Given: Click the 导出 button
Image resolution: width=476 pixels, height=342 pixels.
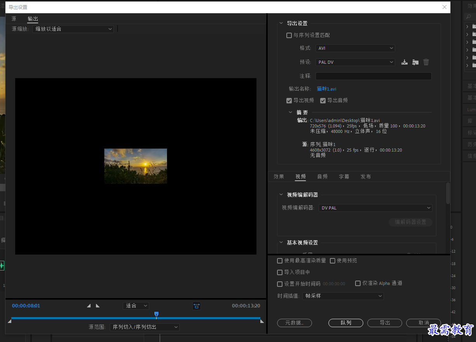Looking at the screenshot, I should pos(385,323).
